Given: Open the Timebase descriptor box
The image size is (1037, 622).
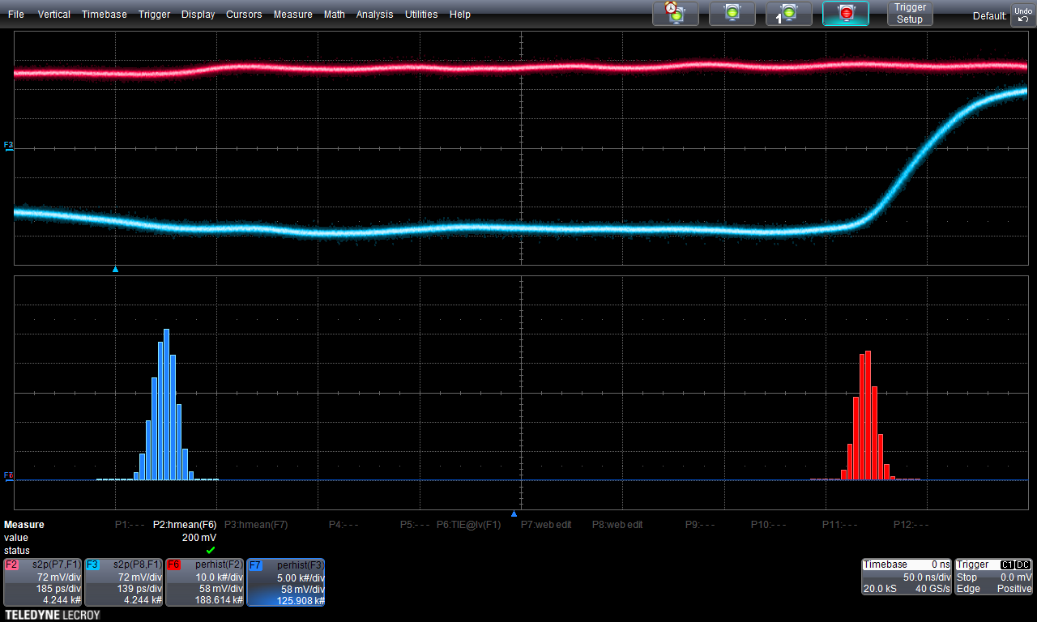Looking at the screenshot, I should tap(907, 577).
